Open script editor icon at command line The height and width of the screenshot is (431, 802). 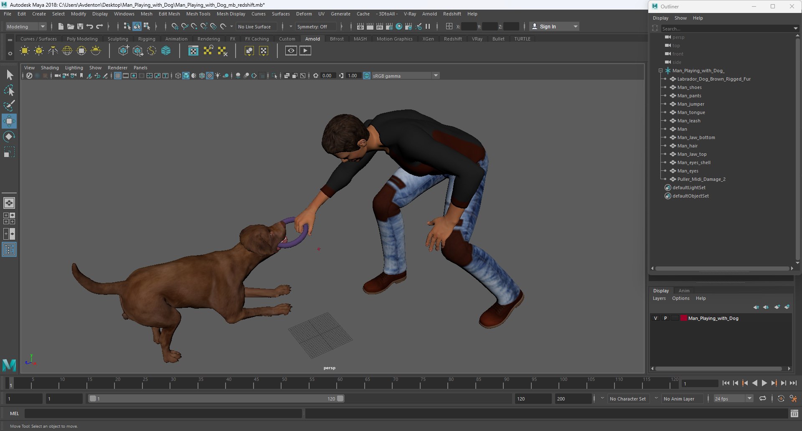794,413
